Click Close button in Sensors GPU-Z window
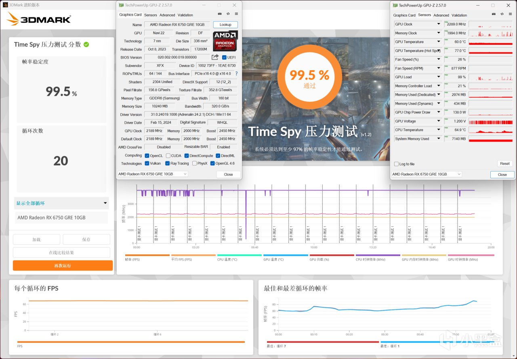The width and height of the screenshot is (517, 359). (502, 175)
